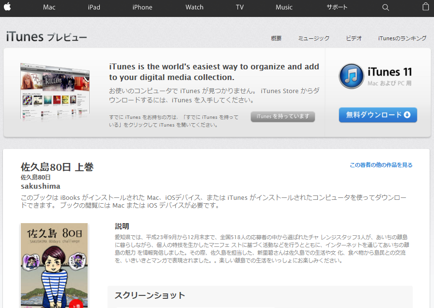Go to the ビデオ tab

(x=354, y=38)
